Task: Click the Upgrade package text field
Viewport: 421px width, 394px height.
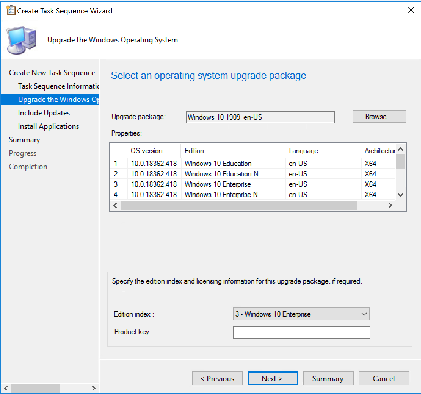Action: pos(260,117)
